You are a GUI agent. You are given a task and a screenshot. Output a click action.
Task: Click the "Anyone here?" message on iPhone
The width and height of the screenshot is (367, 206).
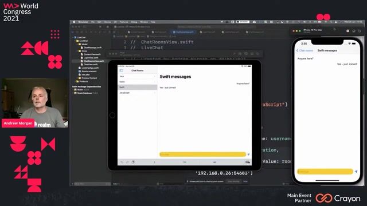305,58
